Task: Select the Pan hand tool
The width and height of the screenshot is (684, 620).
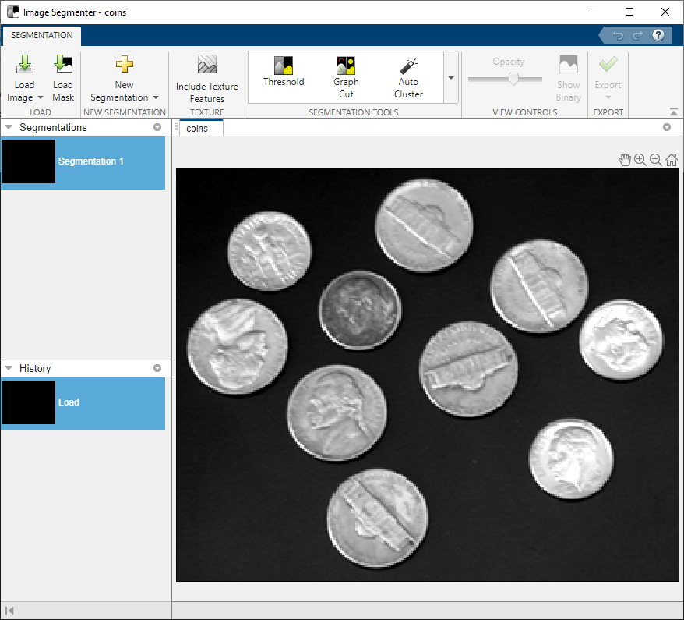Action: tap(624, 160)
